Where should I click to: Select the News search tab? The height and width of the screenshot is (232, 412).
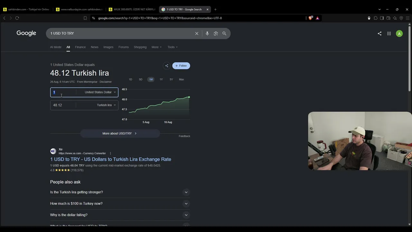[x=95, y=47]
